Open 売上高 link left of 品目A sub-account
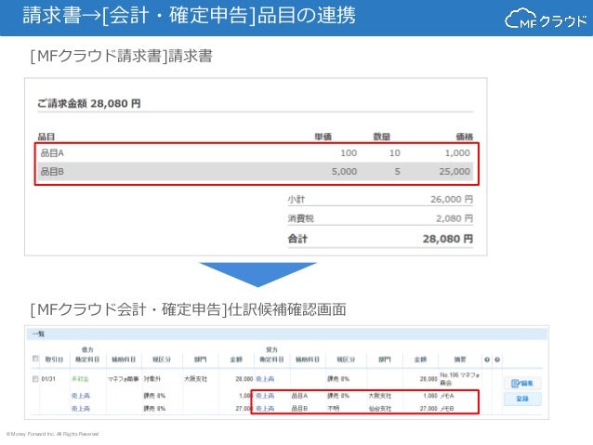This screenshot has width=593, height=445. coord(265,396)
